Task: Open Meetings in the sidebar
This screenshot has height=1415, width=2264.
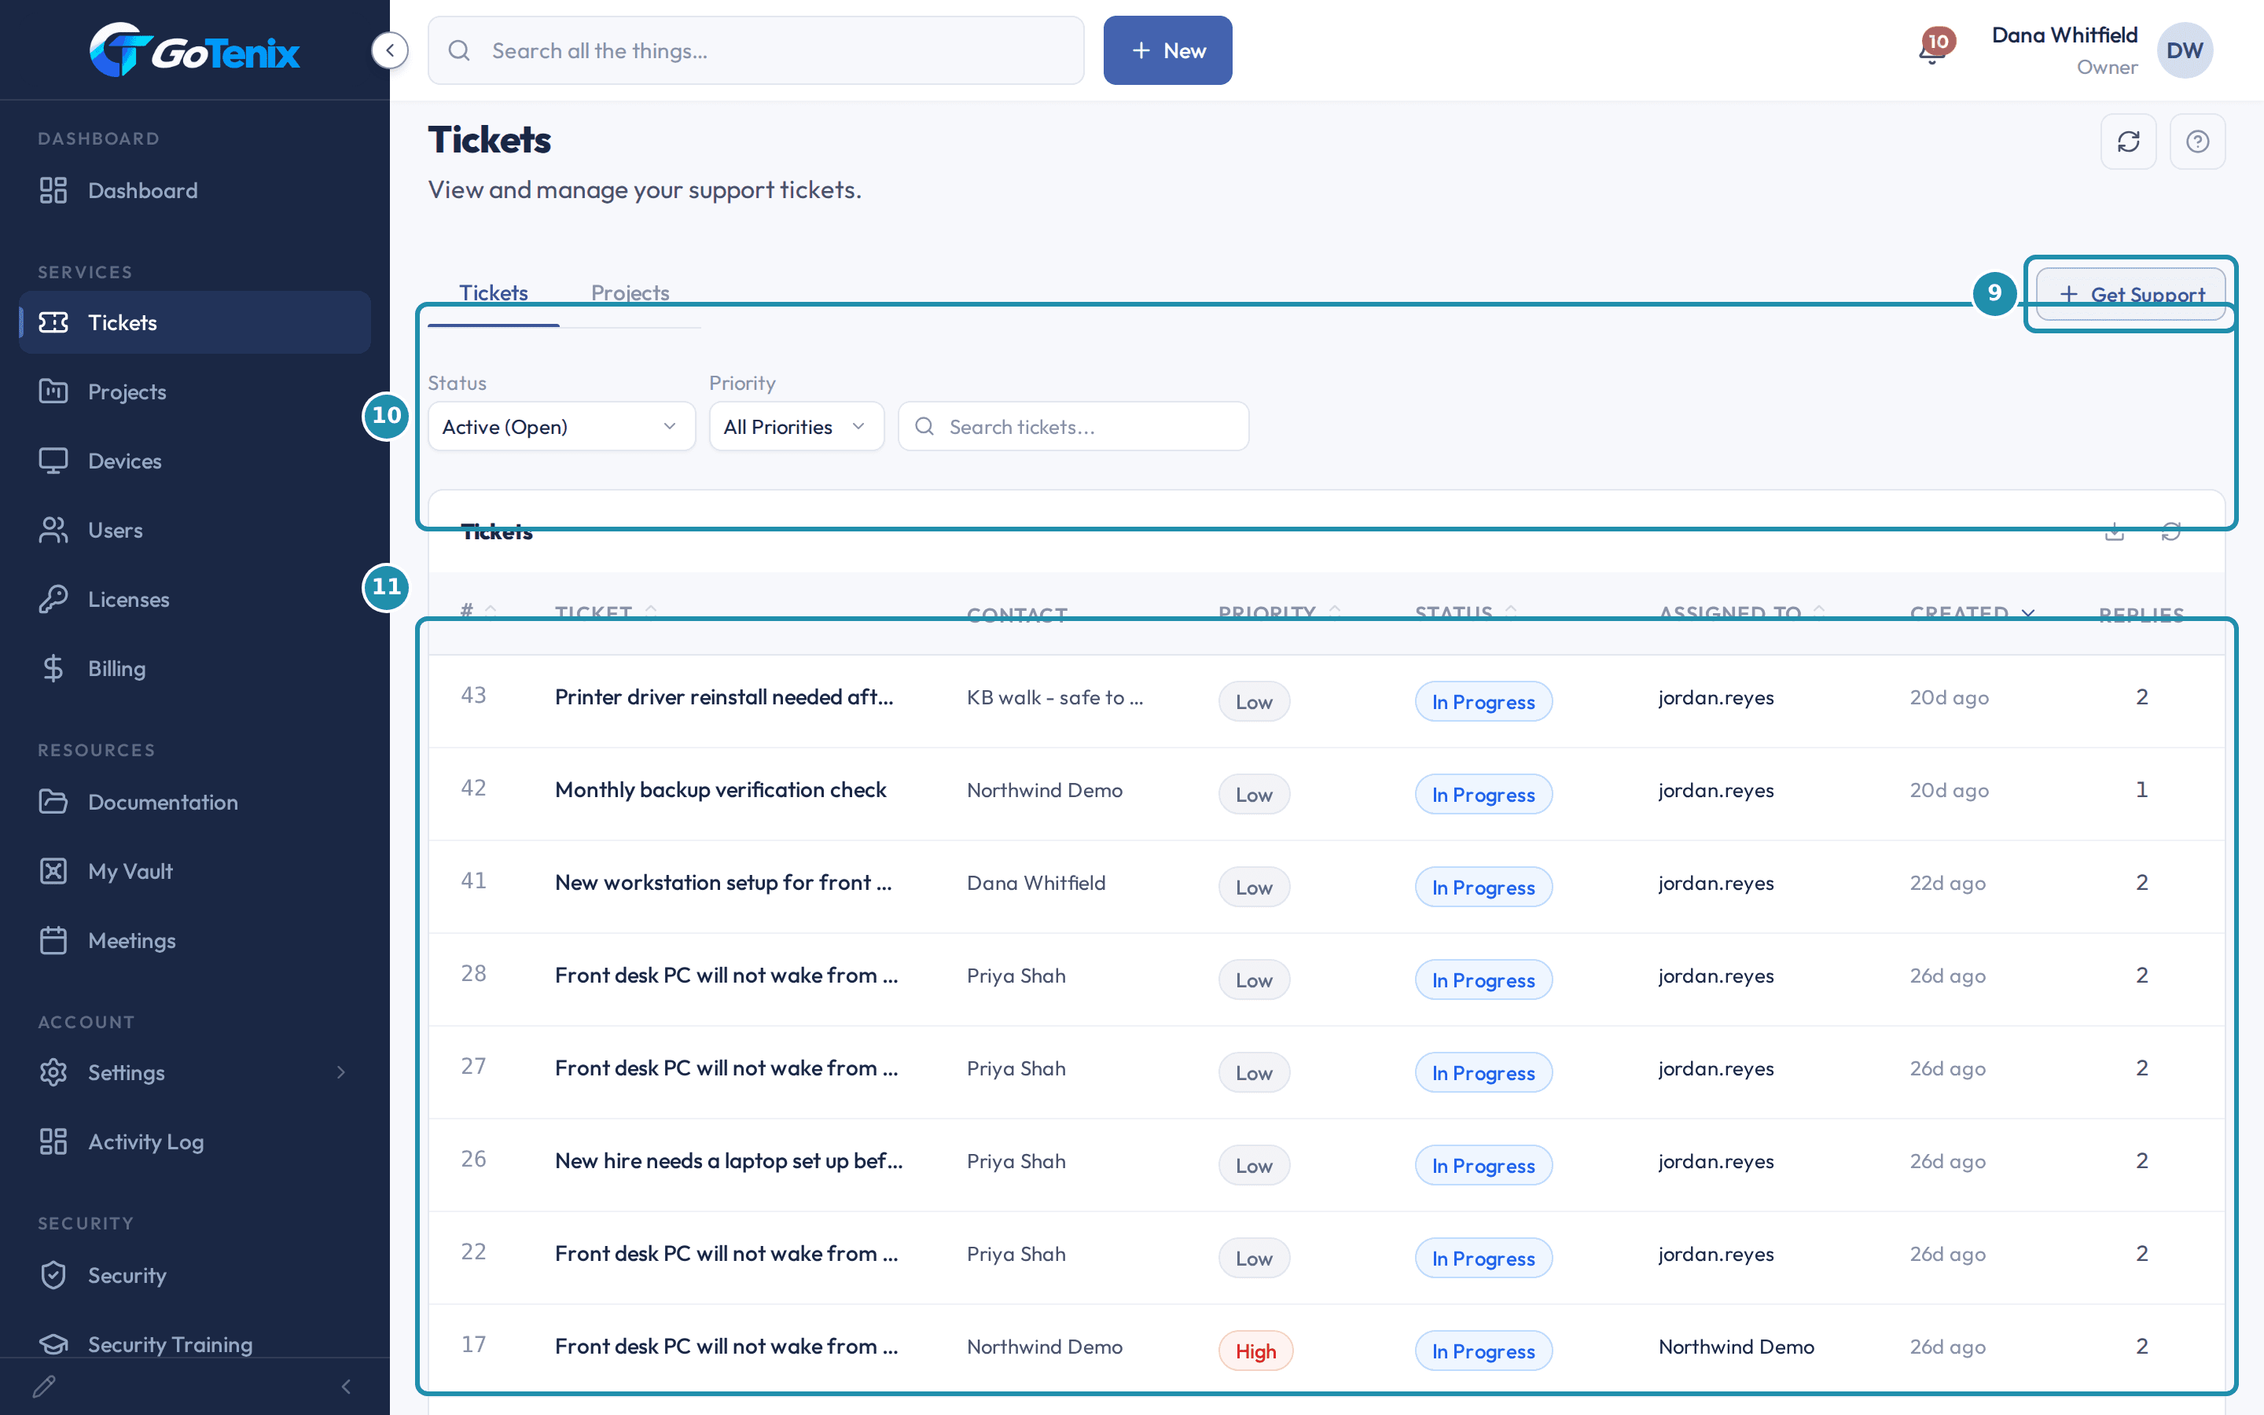Action: click(195, 940)
